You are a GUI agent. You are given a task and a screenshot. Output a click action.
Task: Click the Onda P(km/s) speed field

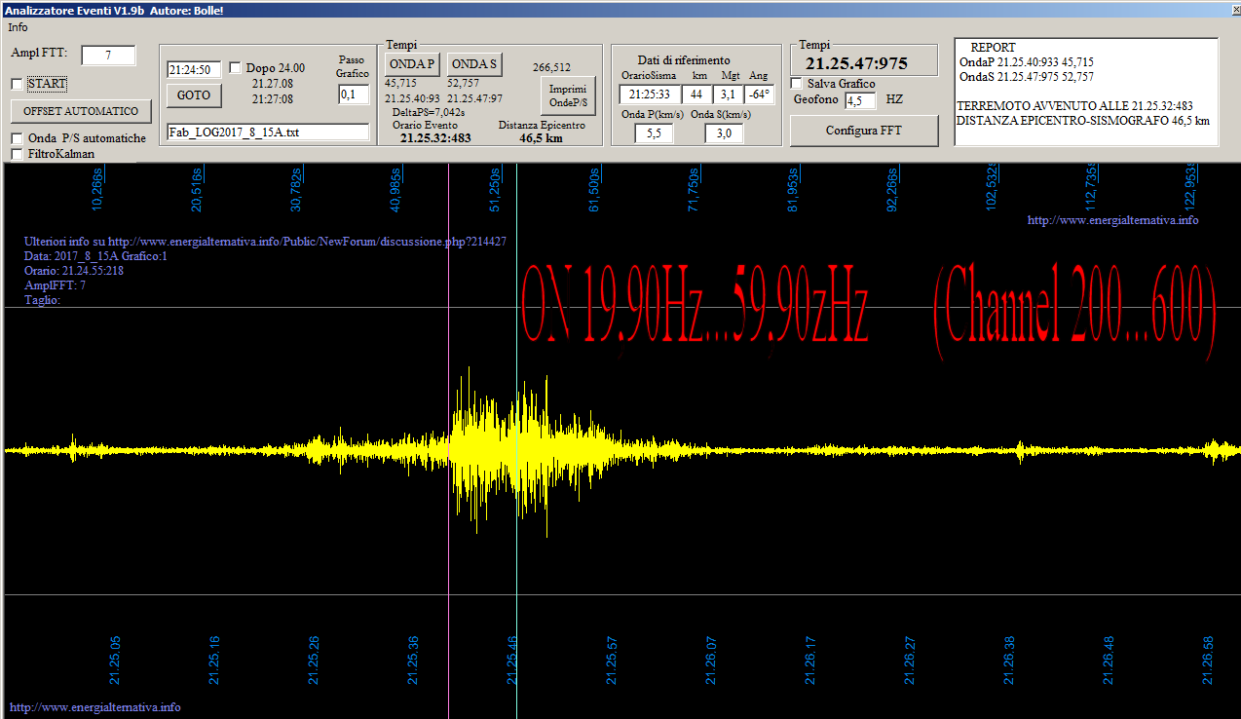[654, 133]
